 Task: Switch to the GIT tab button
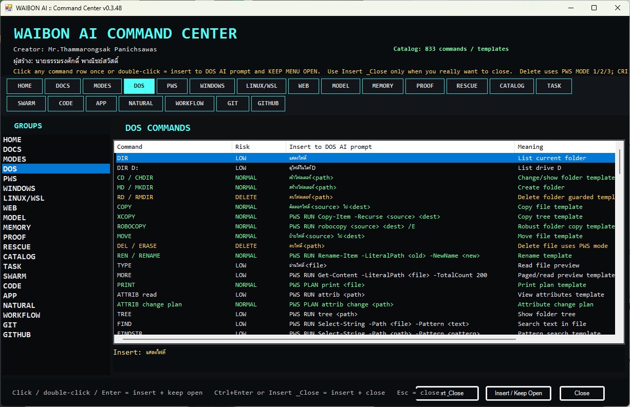[x=233, y=104]
